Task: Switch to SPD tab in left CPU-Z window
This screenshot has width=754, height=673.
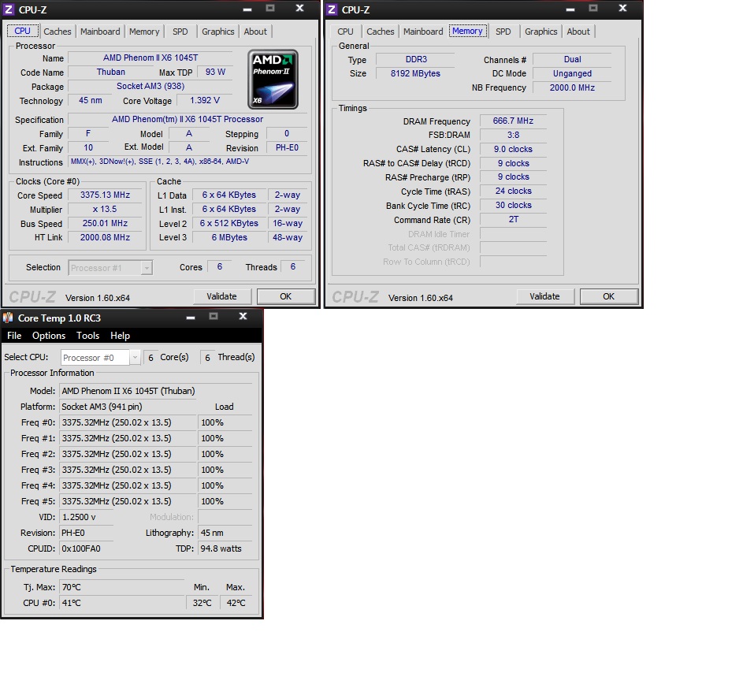Action: point(180,32)
